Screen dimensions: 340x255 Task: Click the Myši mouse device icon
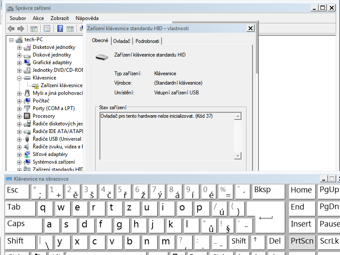[x=27, y=93]
